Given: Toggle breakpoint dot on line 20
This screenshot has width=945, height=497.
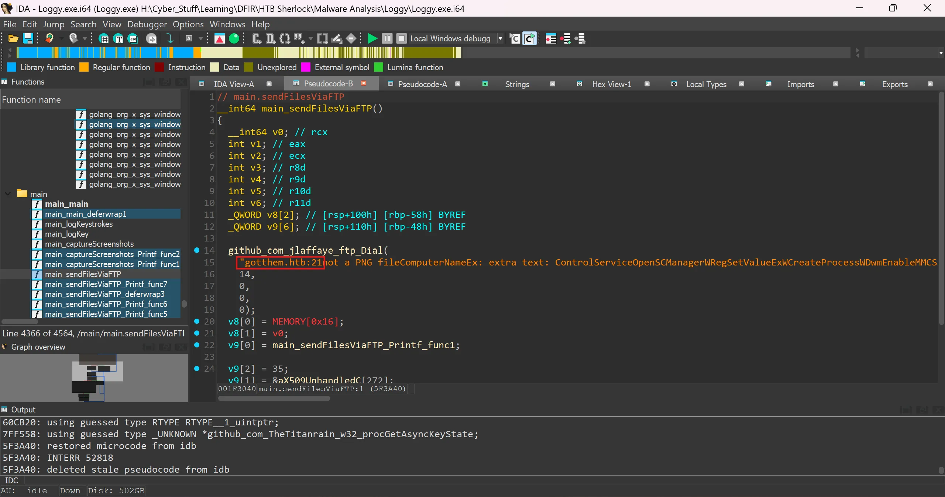Looking at the screenshot, I should click(197, 321).
